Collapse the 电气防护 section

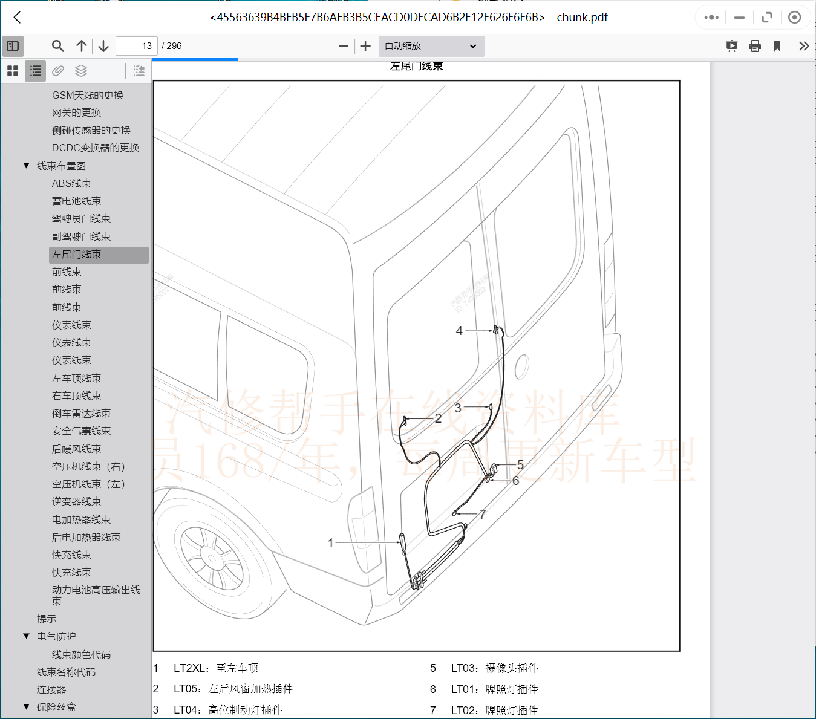[25, 636]
